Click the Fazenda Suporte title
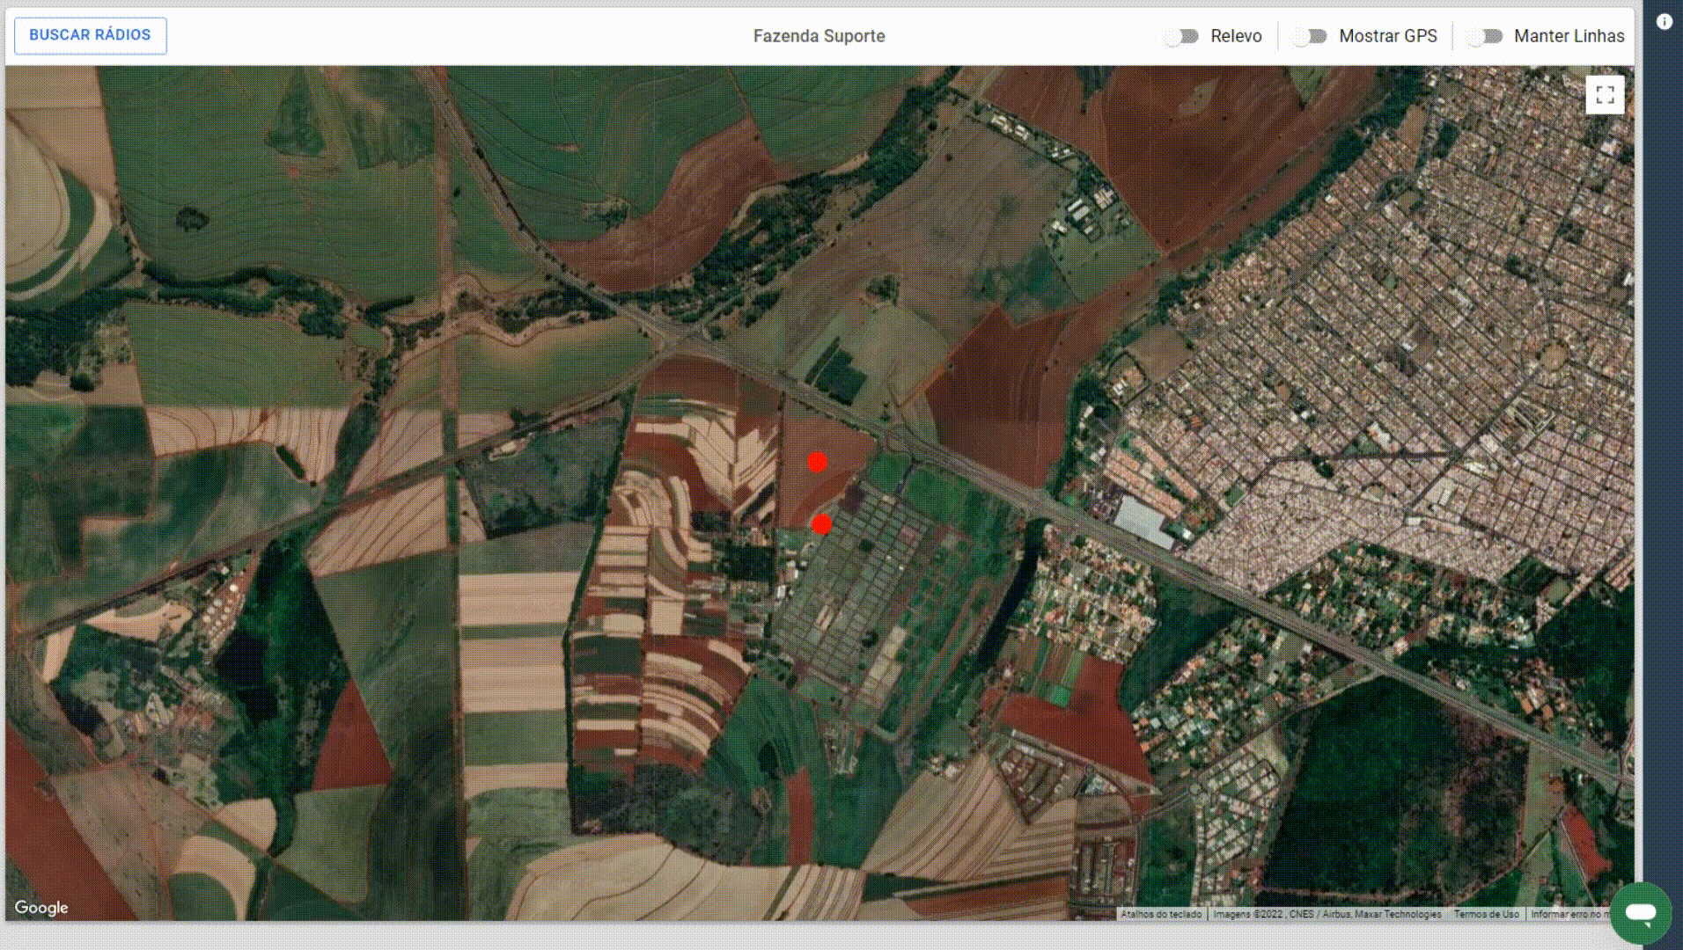This screenshot has width=1683, height=950. pyautogui.click(x=819, y=36)
